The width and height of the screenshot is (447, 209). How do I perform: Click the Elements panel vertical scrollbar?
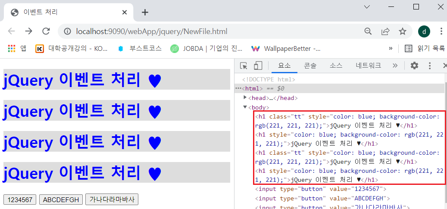point(446,143)
